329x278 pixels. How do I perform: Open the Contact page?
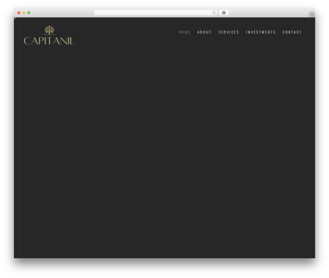coord(291,32)
